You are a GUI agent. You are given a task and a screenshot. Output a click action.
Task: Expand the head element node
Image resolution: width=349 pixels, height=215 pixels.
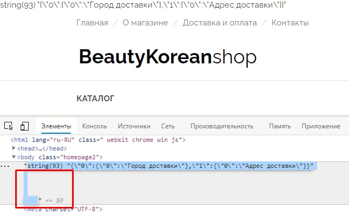14,148
